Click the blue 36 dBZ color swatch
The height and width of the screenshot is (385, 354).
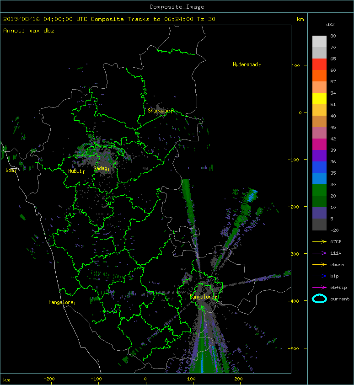(319, 167)
